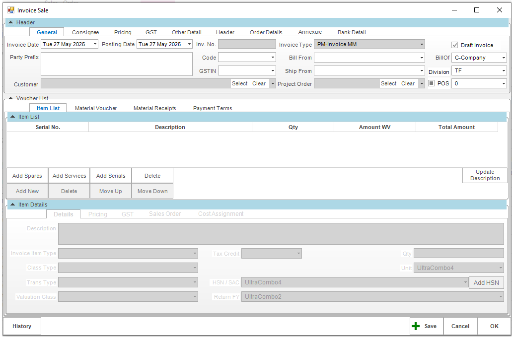Image resolution: width=514 pixels, height=338 pixels.
Task: Click the Add Serials button
Action: (x=111, y=176)
